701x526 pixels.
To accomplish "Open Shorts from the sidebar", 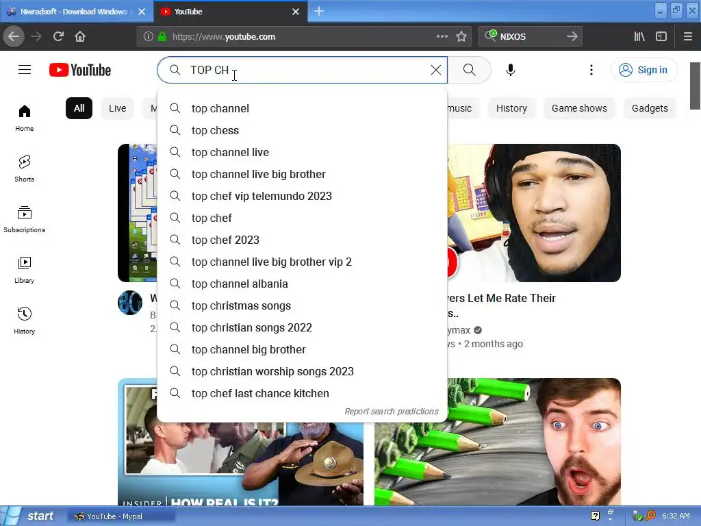I will point(25,168).
